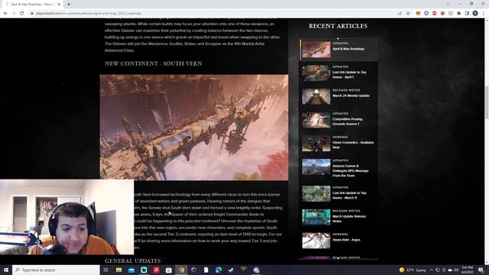Click the Recent Articles heading
The image size is (489, 275).
(338, 26)
